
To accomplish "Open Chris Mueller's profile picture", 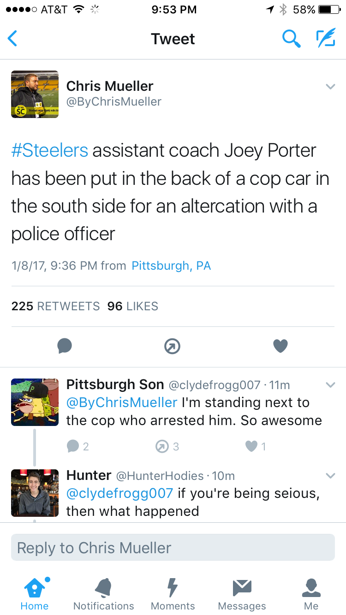I will click(x=35, y=94).
